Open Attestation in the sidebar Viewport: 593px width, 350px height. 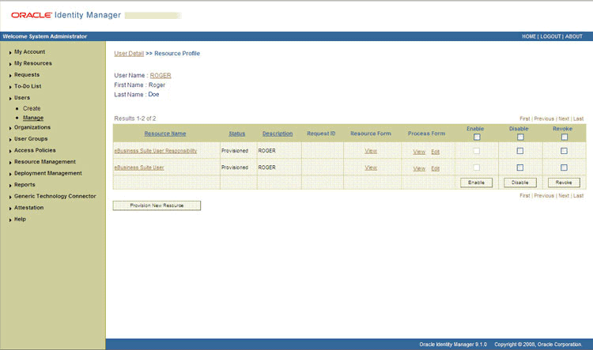click(28, 208)
